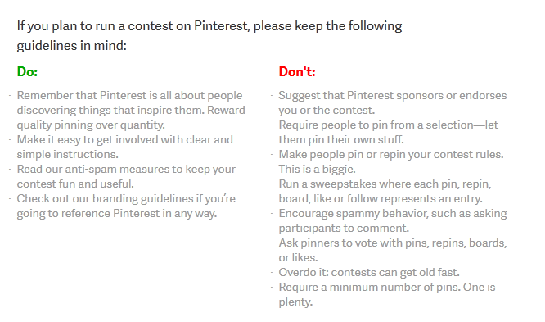Click "Ask pinners to vote with pins" item
Image resolution: width=545 pixels, height=322 pixels.
[393, 250]
